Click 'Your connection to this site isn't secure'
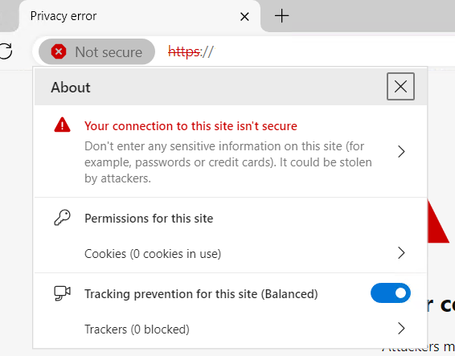Image resolution: width=455 pixels, height=356 pixels. pyautogui.click(x=191, y=126)
